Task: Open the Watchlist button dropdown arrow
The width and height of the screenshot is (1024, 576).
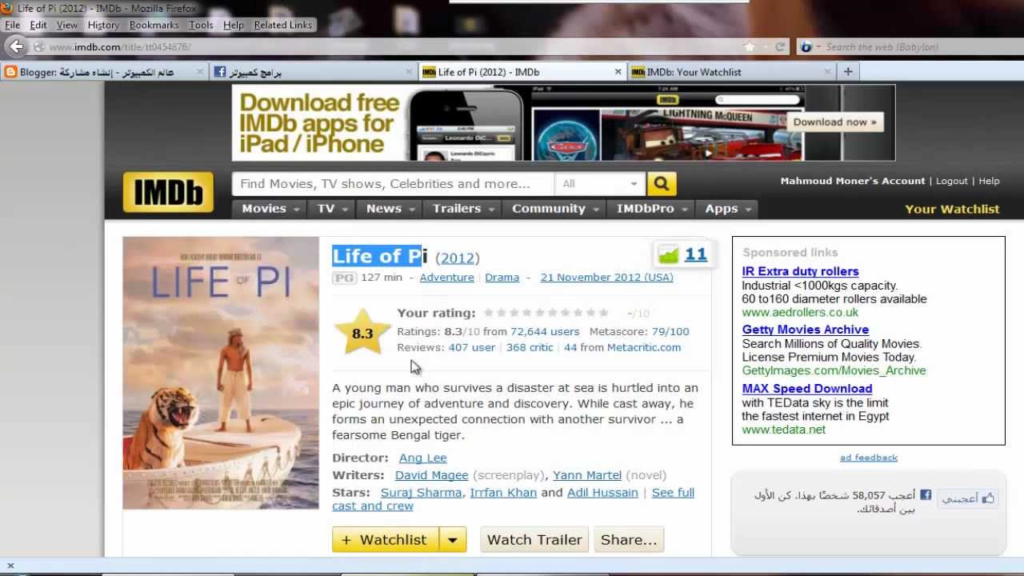Action: (452, 540)
